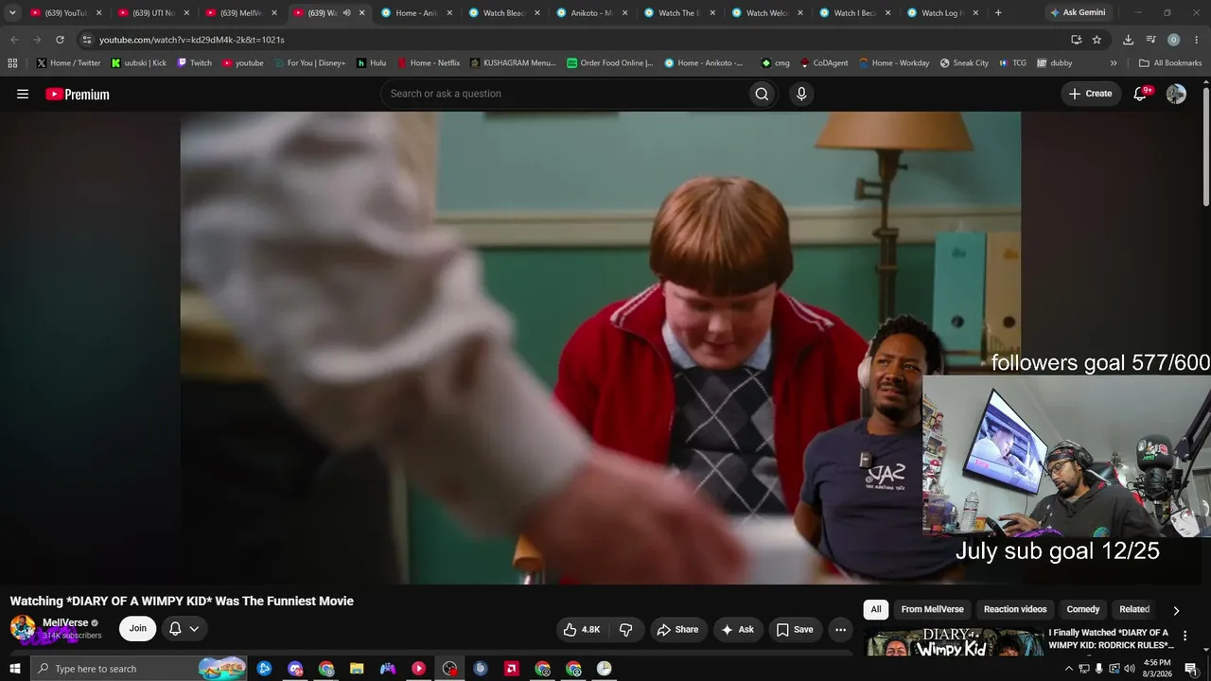Open the For You | Disney+ bookmark
This screenshot has height=681, width=1211.
tap(309, 63)
